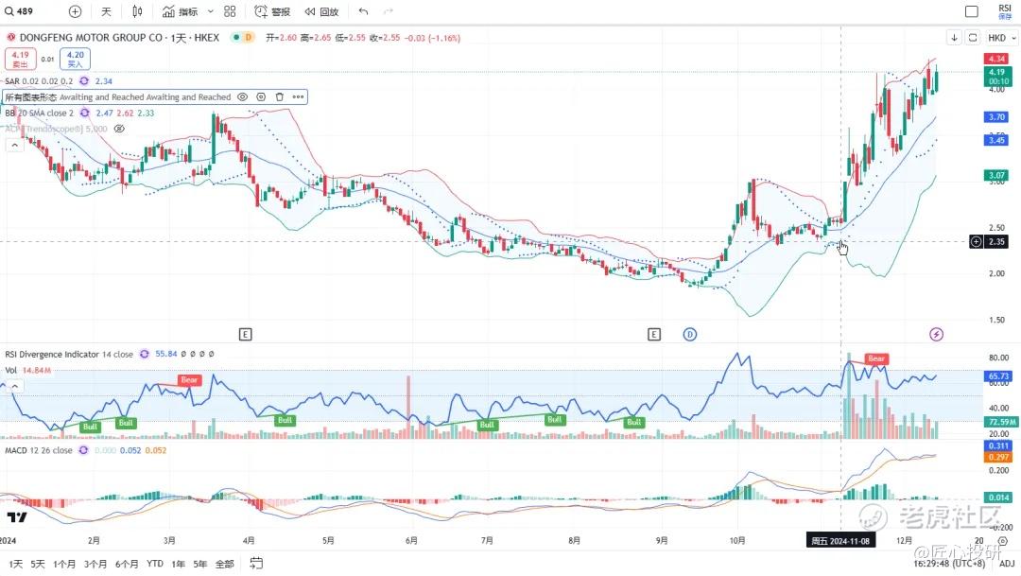Start bar replay via 回放

321,11
